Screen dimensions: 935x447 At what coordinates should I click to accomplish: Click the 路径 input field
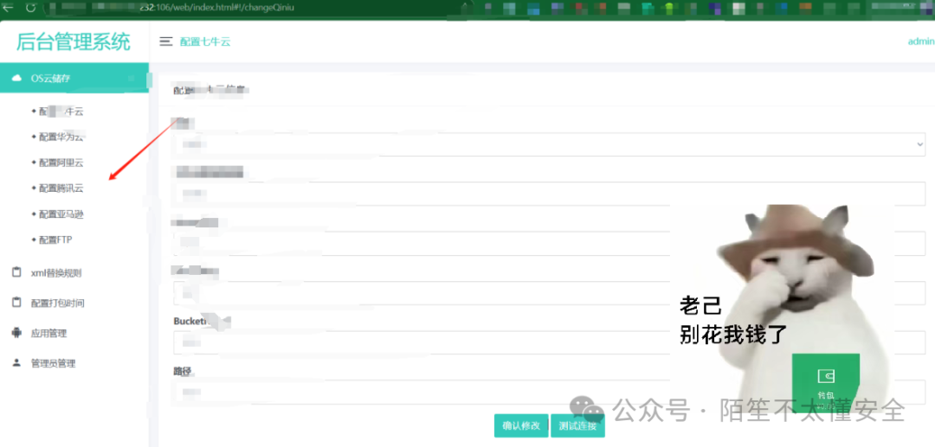(549, 393)
